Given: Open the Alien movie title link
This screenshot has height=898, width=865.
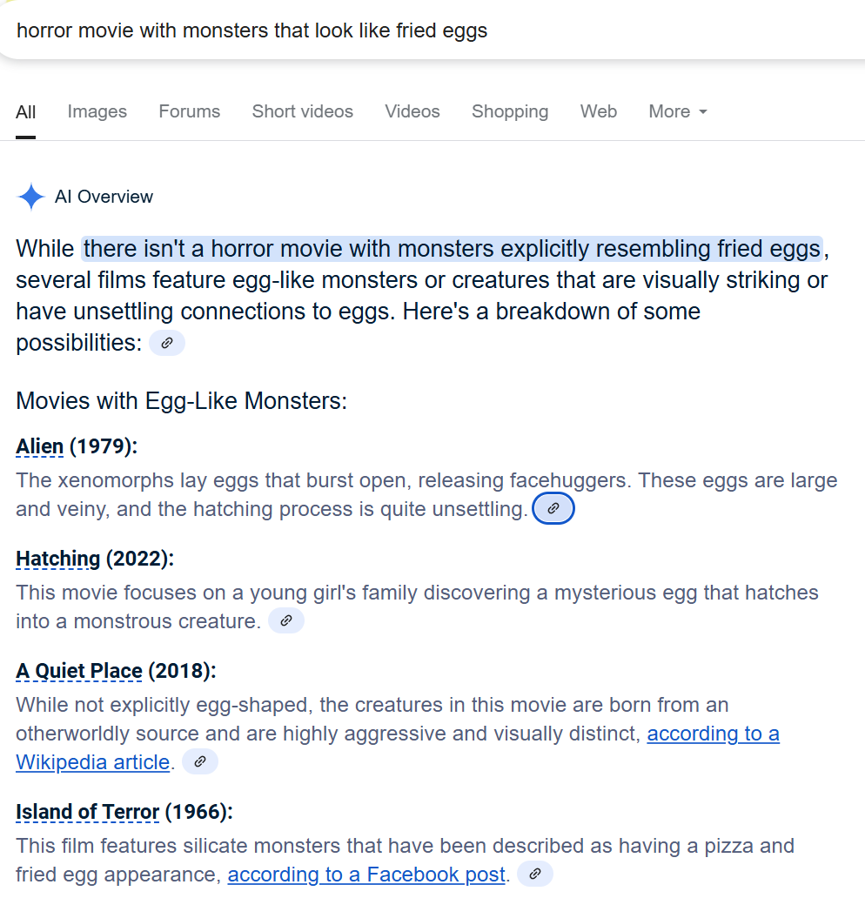Looking at the screenshot, I should click(x=39, y=446).
